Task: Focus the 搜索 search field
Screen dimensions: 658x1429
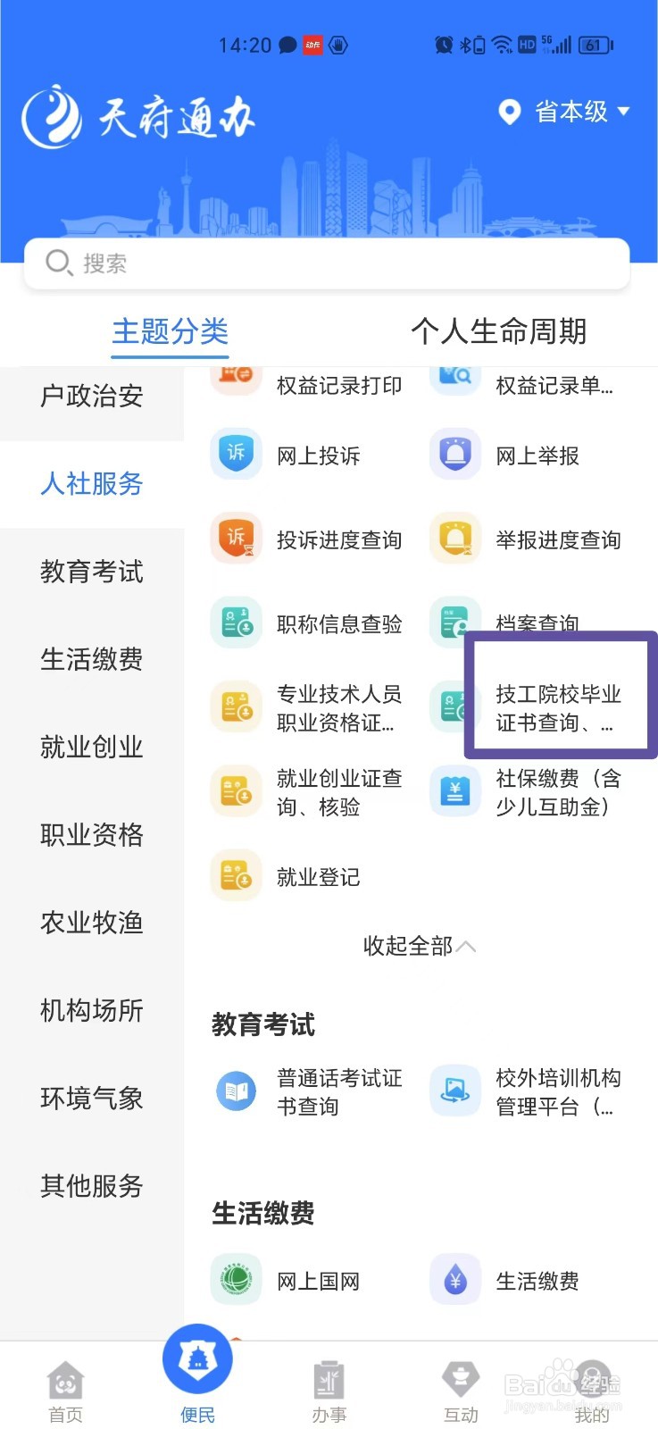Action: (327, 263)
